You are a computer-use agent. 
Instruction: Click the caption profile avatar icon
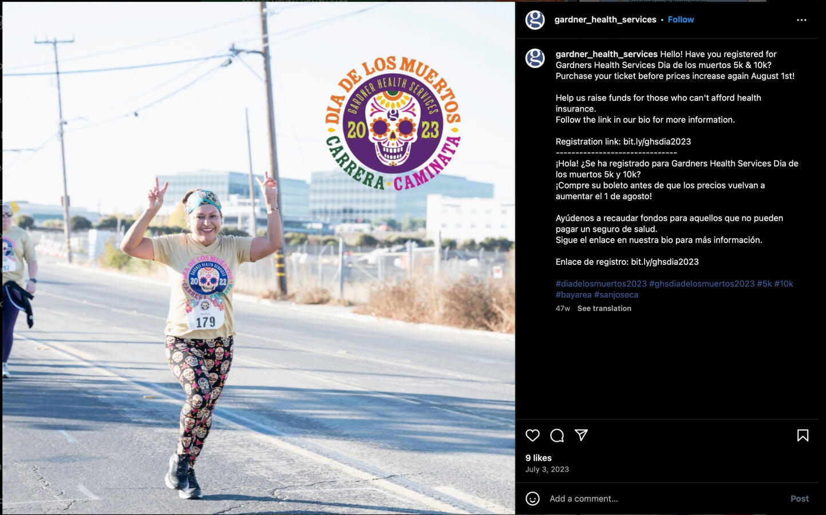[535, 58]
